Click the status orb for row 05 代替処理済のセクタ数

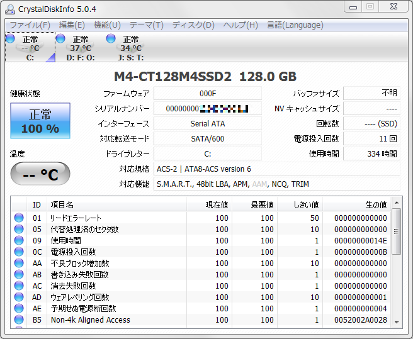click(19, 229)
